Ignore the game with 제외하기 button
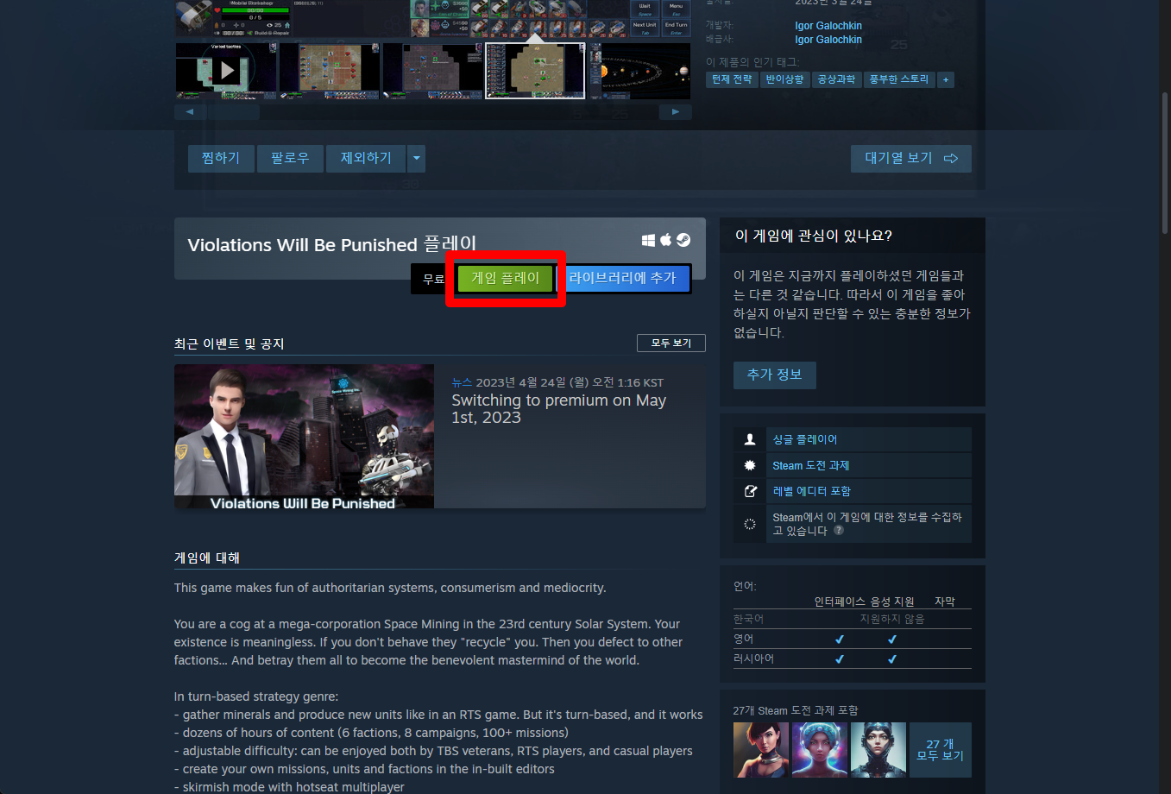Image resolution: width=1171 pixels, height=794 pixels. click(366, 158)
